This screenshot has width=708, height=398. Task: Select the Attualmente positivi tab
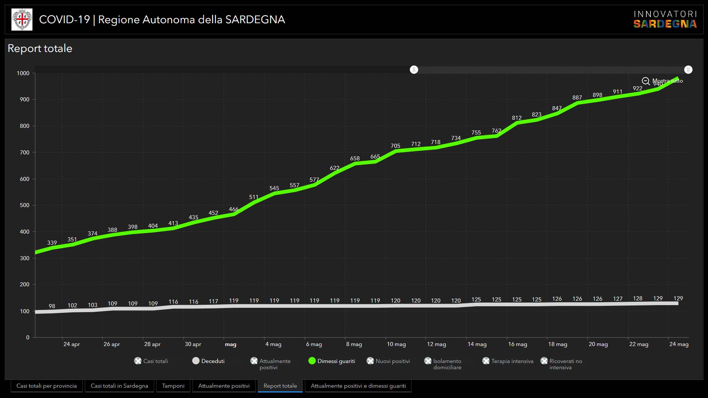tap(224, 386)
